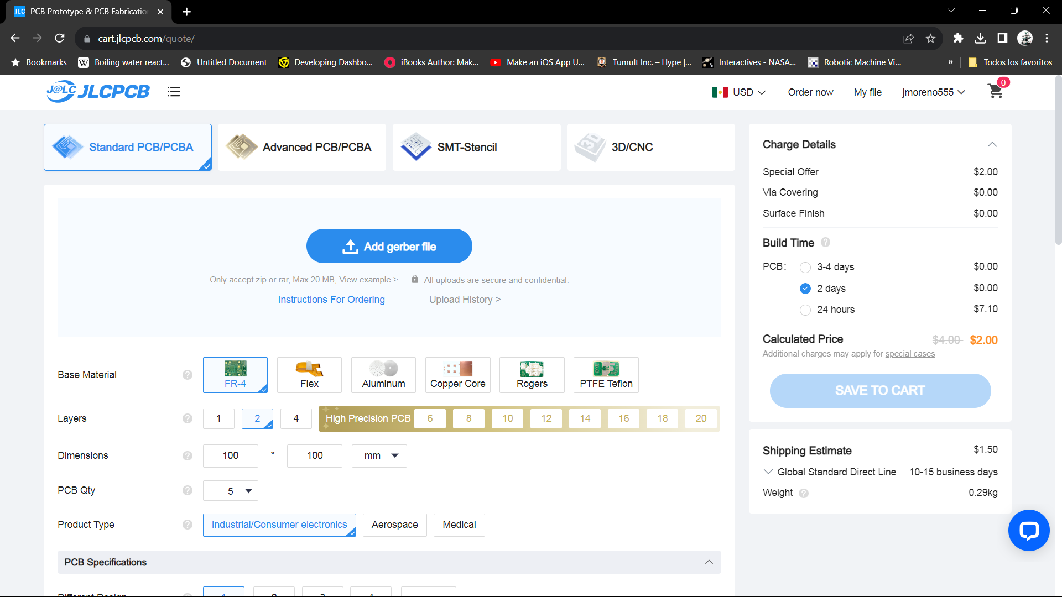Choose the Aluminum base material

383,375
